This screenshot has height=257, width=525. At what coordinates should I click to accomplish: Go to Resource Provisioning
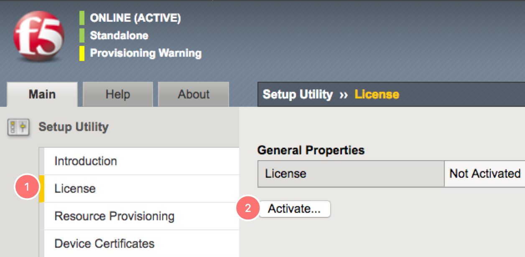[114, 216]
